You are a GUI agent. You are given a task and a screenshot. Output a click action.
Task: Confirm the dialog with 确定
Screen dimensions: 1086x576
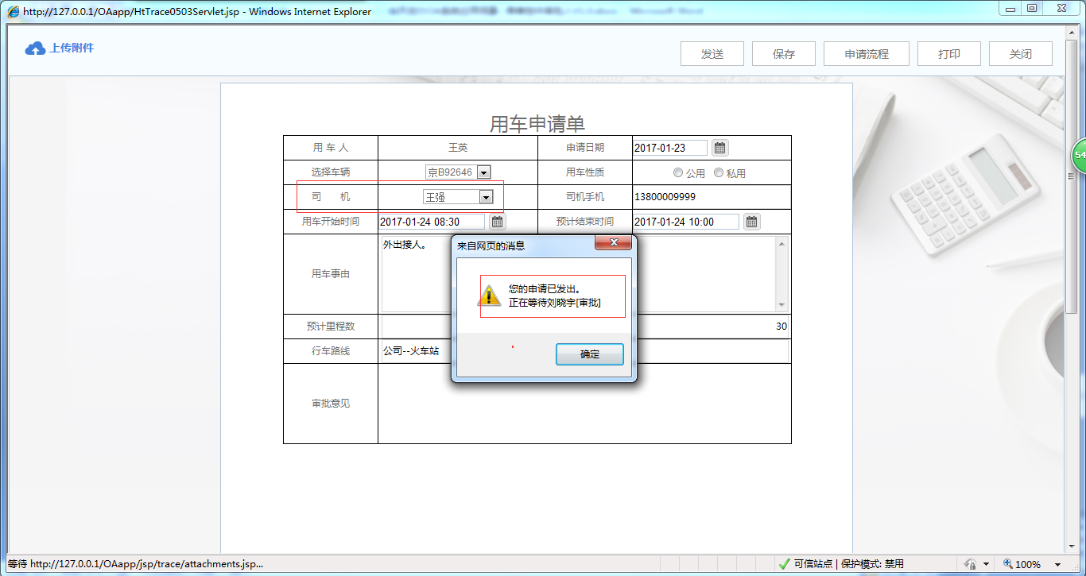(589, 354)
